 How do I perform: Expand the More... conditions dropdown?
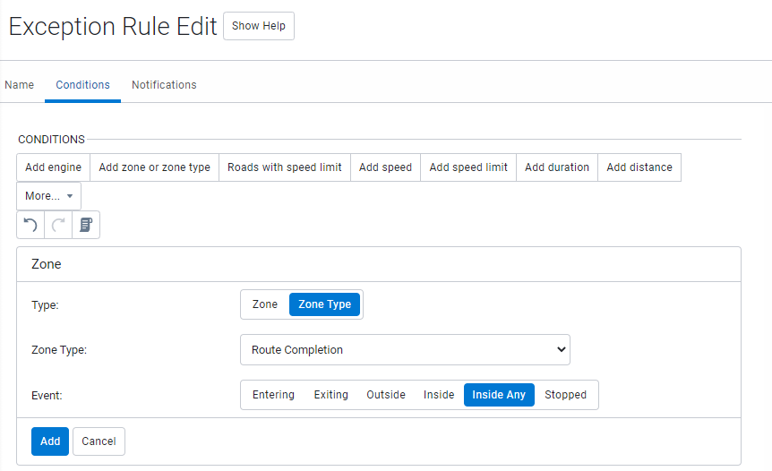pyautogui.click(x=48, y=196)
